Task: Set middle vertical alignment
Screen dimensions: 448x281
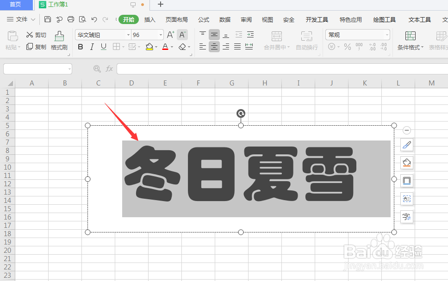Action: point(214,35)
